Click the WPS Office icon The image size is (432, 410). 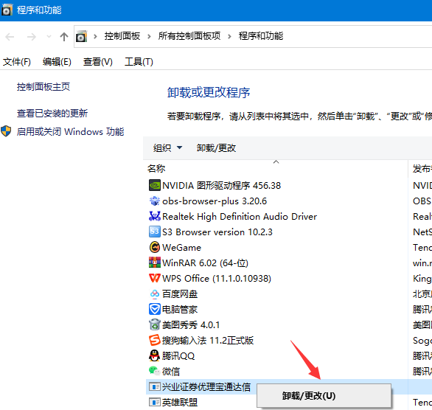click(155, 278)
